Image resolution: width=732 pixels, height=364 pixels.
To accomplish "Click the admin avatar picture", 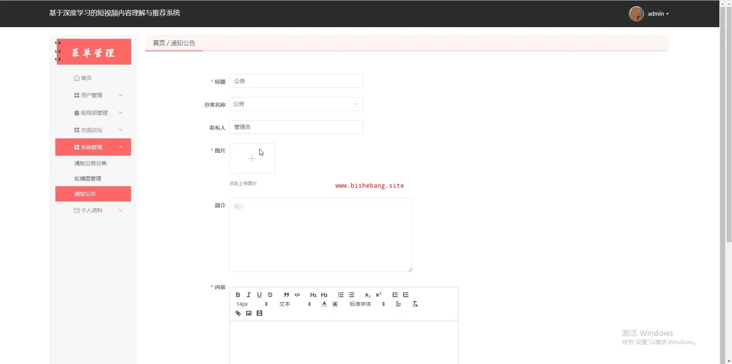I will [x=636, y=14].
